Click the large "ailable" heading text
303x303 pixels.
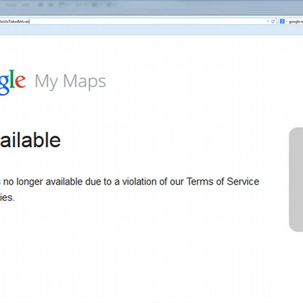click(x=30, y=140)
